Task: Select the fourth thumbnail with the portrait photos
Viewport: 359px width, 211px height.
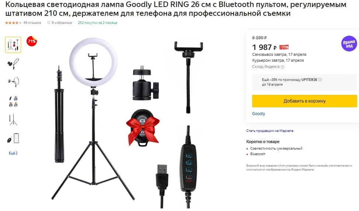Action: (x=13, y=101)
